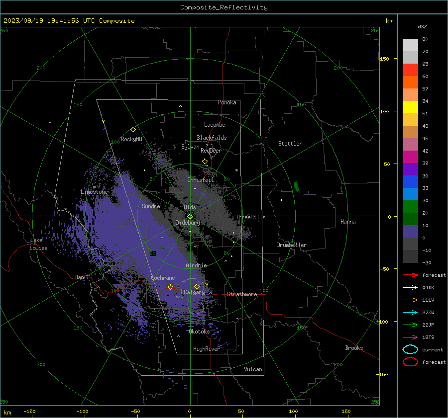Image resolution: width=448 pixels, height=418 pixels.
Task: Select the dark gray -30 to -10 swatch
Action: (x=410, y=256)
